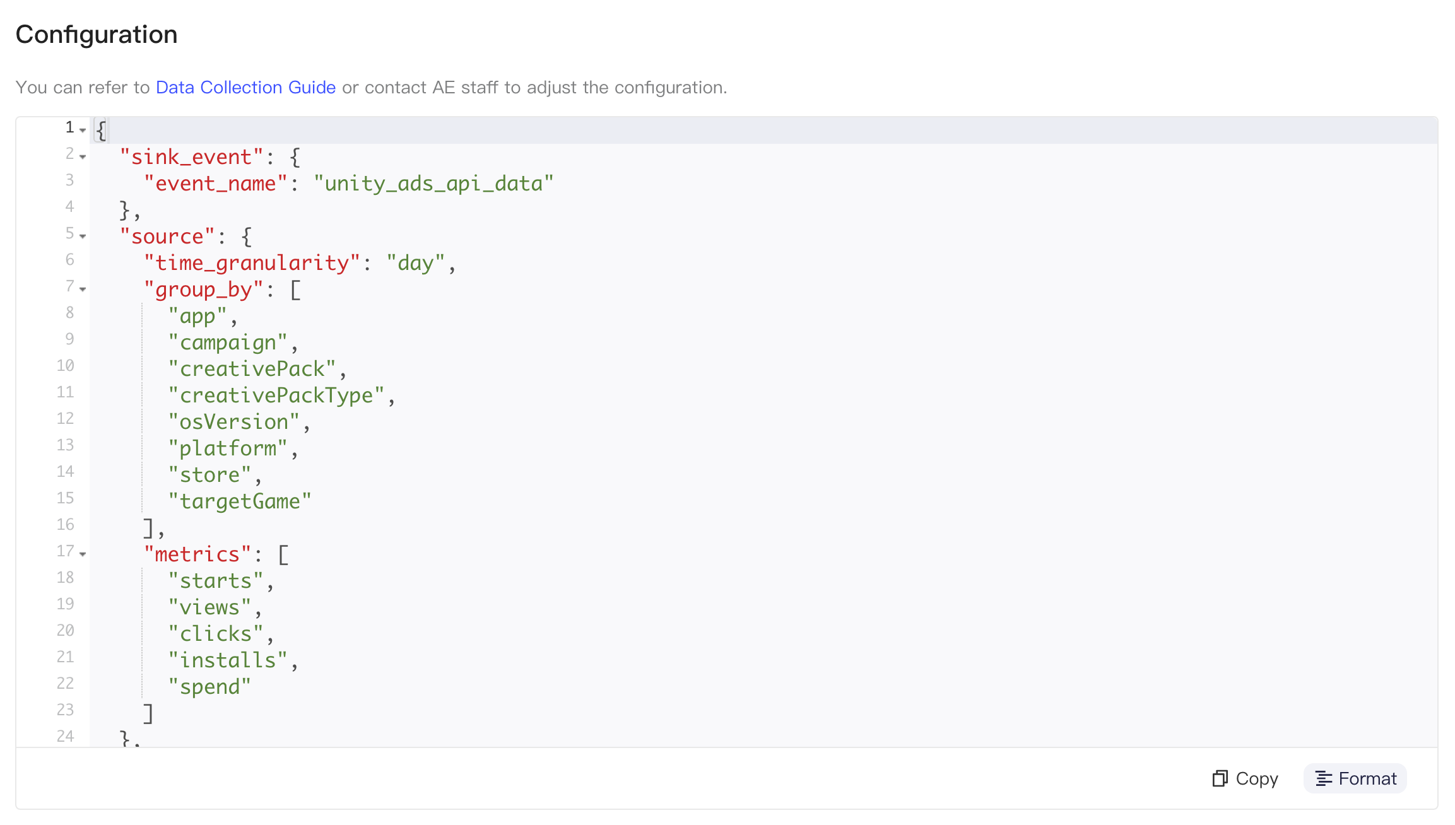
Task: Click the format lines icon beside Format
Action: point(1324,778)
